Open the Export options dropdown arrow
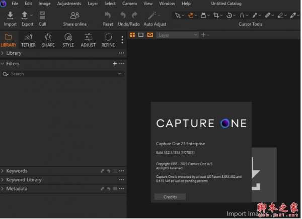The width and height of the screenshot is (302, 219). point(31,16)
